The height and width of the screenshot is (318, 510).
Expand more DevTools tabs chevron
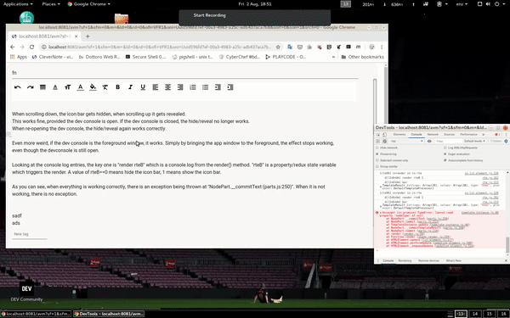(x=484, y=134)
